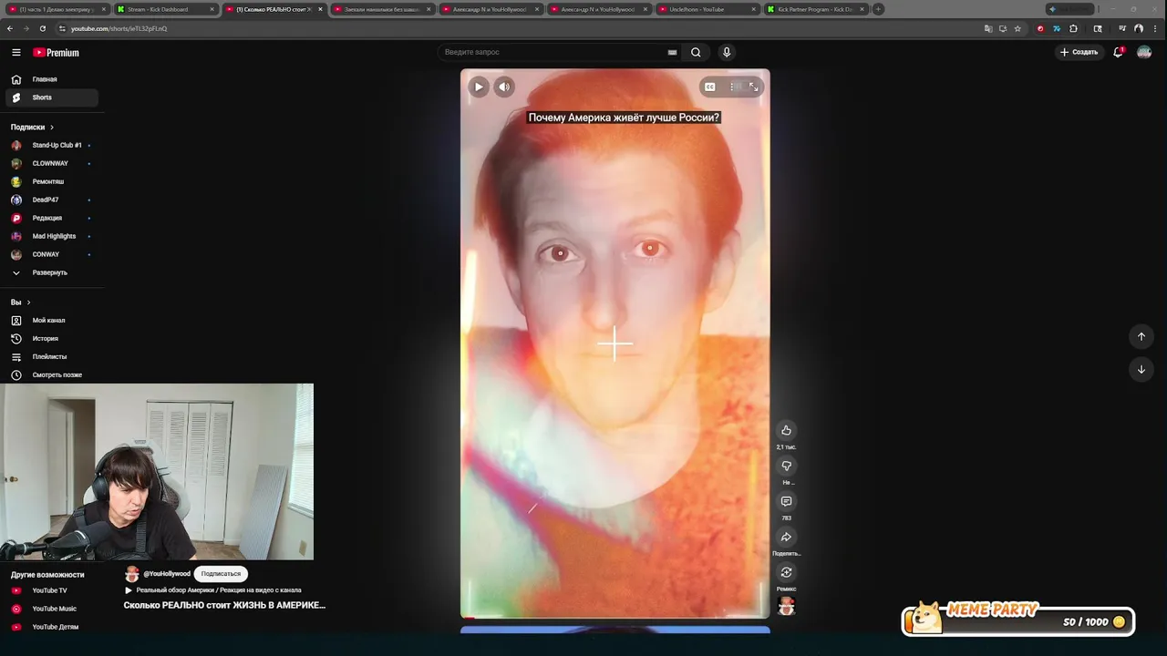Open the sound source thumbnail below Remix
The image size is (1167, 656).
pyautogui.click(x=786, y=606)
